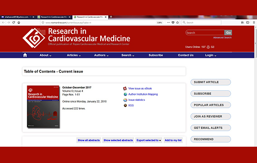Reload the page with refresh icon
The height and width of the screenshot is (163, 257).
[x=14, y=23]
